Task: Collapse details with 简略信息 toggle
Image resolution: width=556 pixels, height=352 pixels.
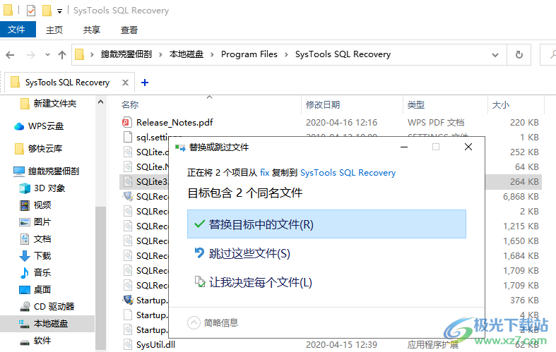Action: [213, 322]
